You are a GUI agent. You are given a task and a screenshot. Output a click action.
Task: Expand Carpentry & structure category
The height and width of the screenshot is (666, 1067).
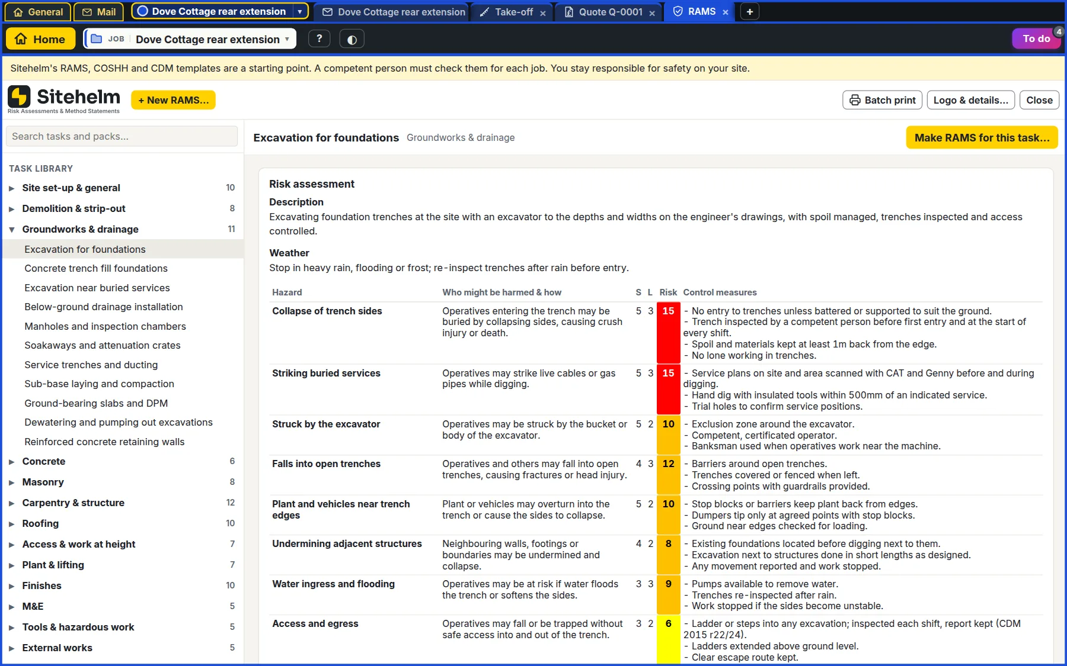[x=123, y=503]
